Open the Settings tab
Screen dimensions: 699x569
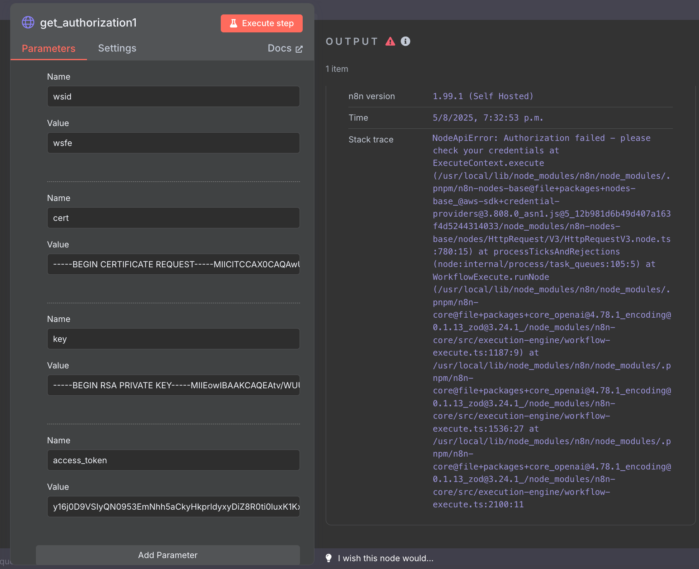point(117,48)
